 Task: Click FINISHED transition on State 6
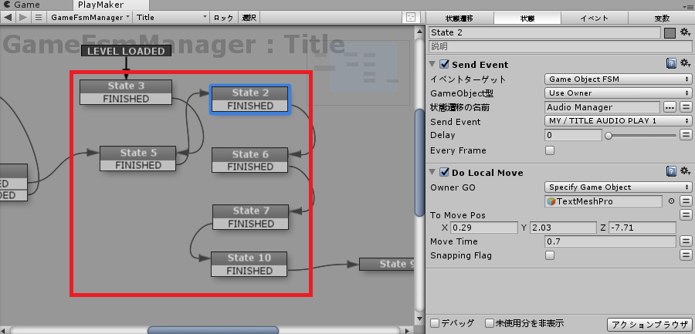(x=250, y=167)
